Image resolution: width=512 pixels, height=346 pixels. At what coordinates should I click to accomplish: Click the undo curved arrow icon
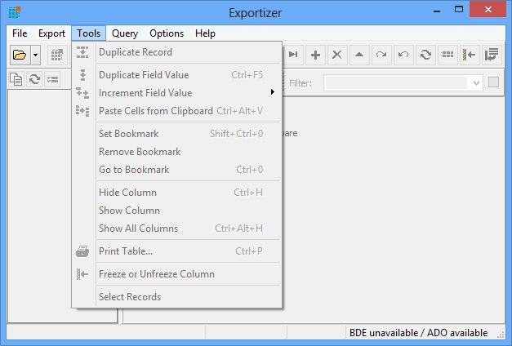pos(403,55)
